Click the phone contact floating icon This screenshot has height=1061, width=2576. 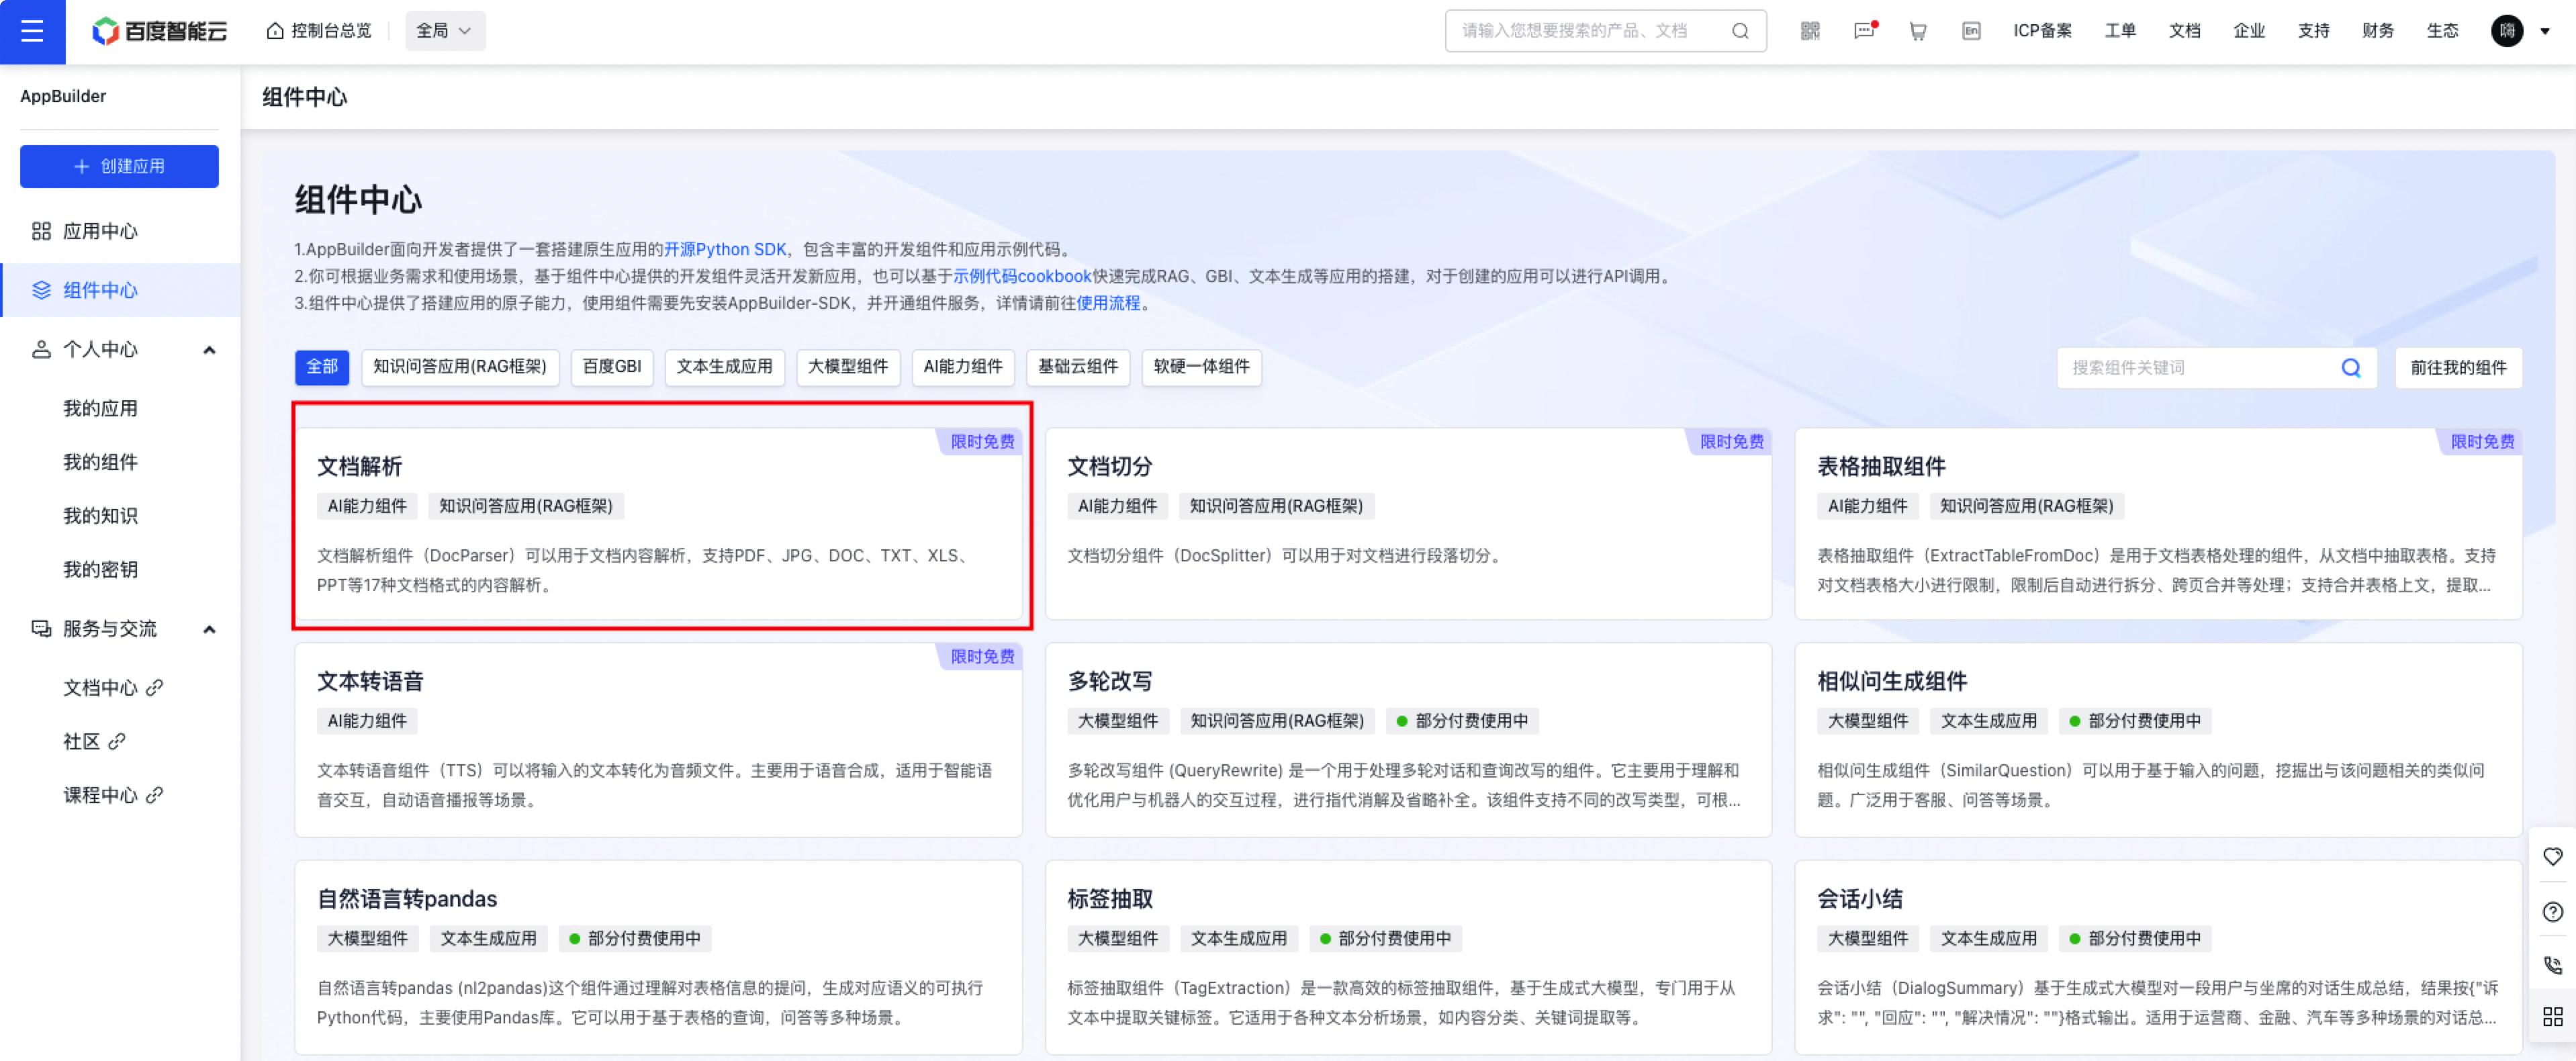tap(2552, 965)
